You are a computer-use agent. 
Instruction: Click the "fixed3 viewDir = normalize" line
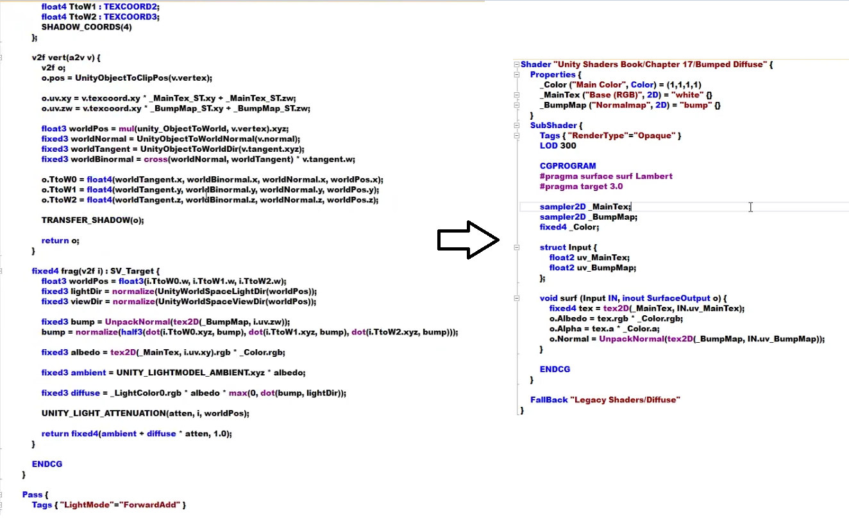tap(179, 302)
